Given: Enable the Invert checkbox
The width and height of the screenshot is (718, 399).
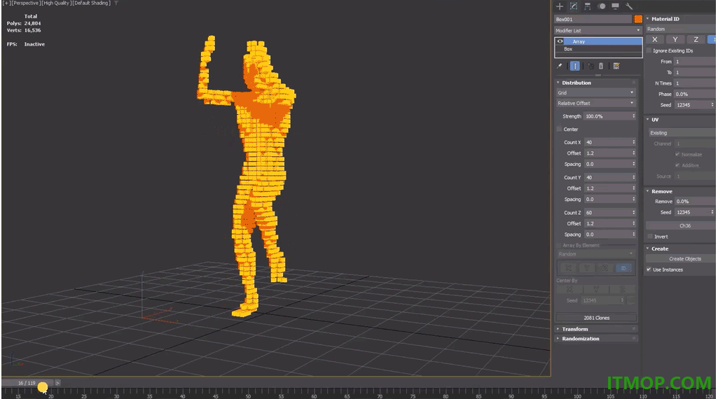Looking at the screenshot, I should (650, 237).
